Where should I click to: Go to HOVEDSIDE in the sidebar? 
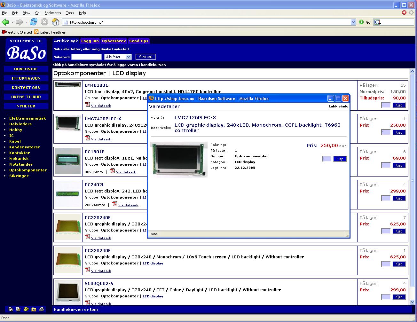[26, 69]
